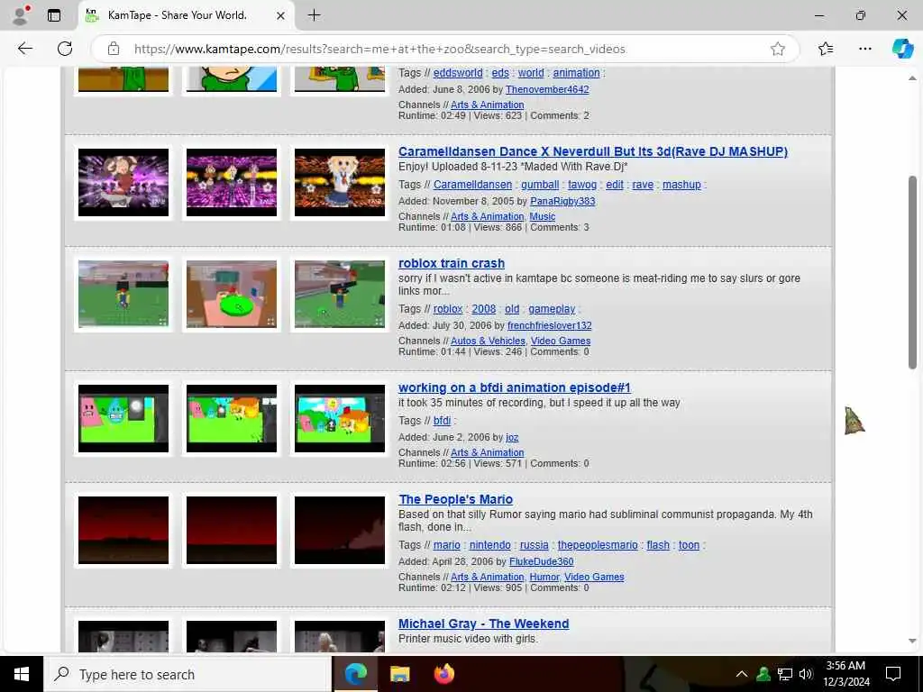Open the profile avatar icon
Viewport: 923px width, 692px height.
(x=20, y=15)
